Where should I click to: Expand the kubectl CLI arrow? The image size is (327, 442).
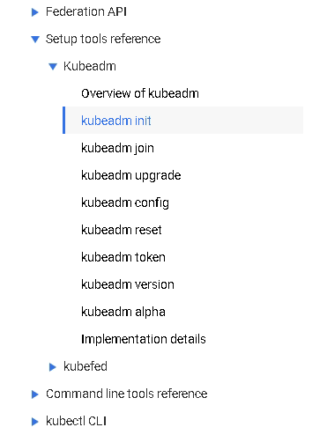[x=35, y=422]
